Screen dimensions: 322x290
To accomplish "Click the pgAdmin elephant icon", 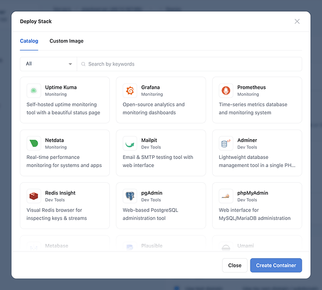I will pos(130,196).
